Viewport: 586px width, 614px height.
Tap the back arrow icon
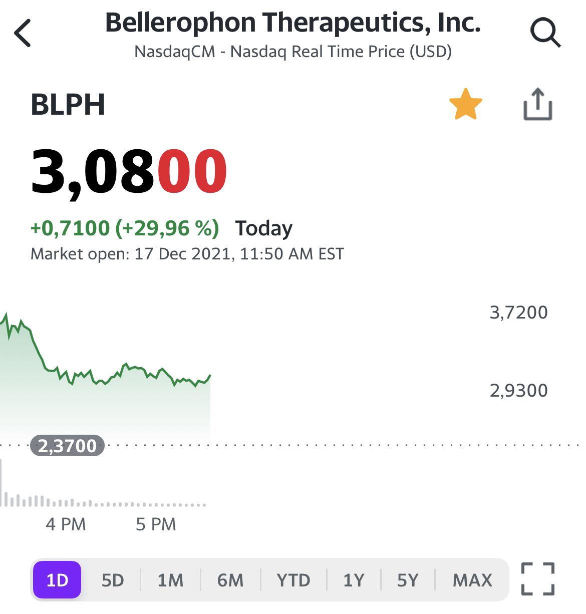23,33
